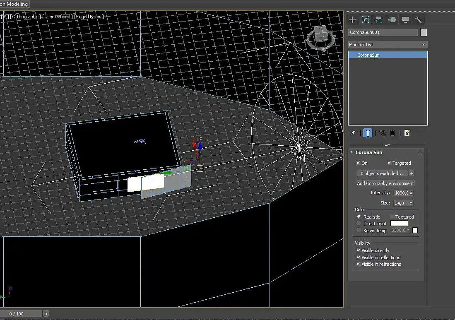This screenshot has width=455, height=320.
Task: Click the Pin Stack icon
Action: click(x=353, y=133)
